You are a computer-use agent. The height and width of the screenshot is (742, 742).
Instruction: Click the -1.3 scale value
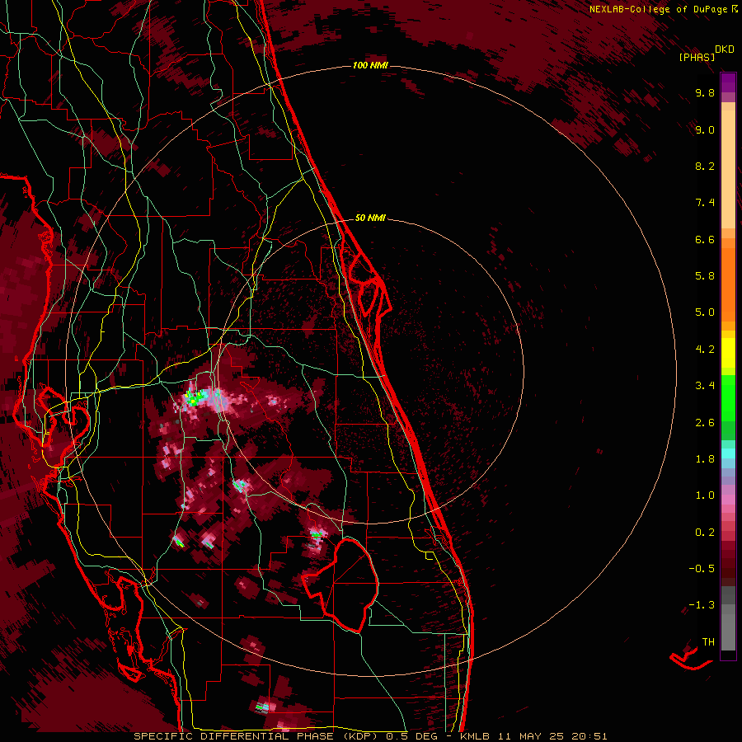click(x=702, y=605)
